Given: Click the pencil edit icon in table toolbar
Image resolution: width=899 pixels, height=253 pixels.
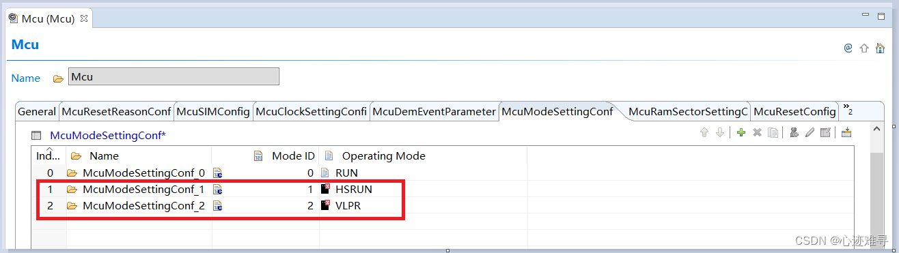Looking at the screenshot, I should coord(810,133).
